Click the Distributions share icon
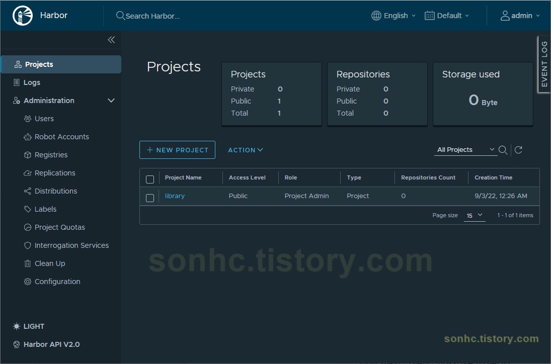 pos(27,191)
